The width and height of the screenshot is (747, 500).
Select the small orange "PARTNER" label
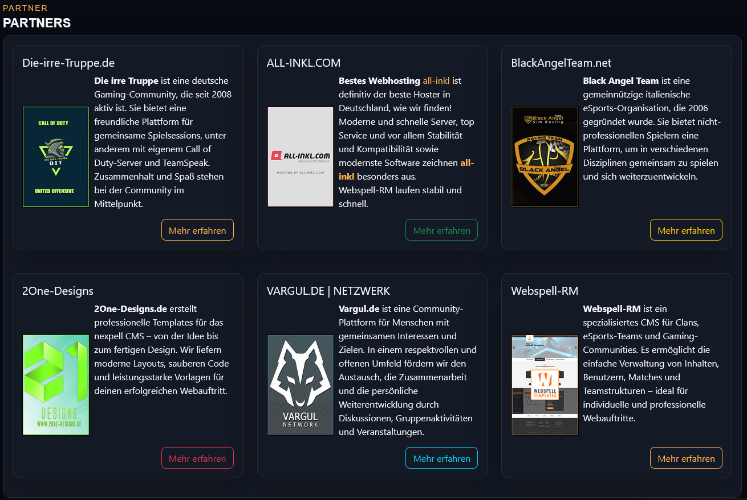tap(25, 8)
